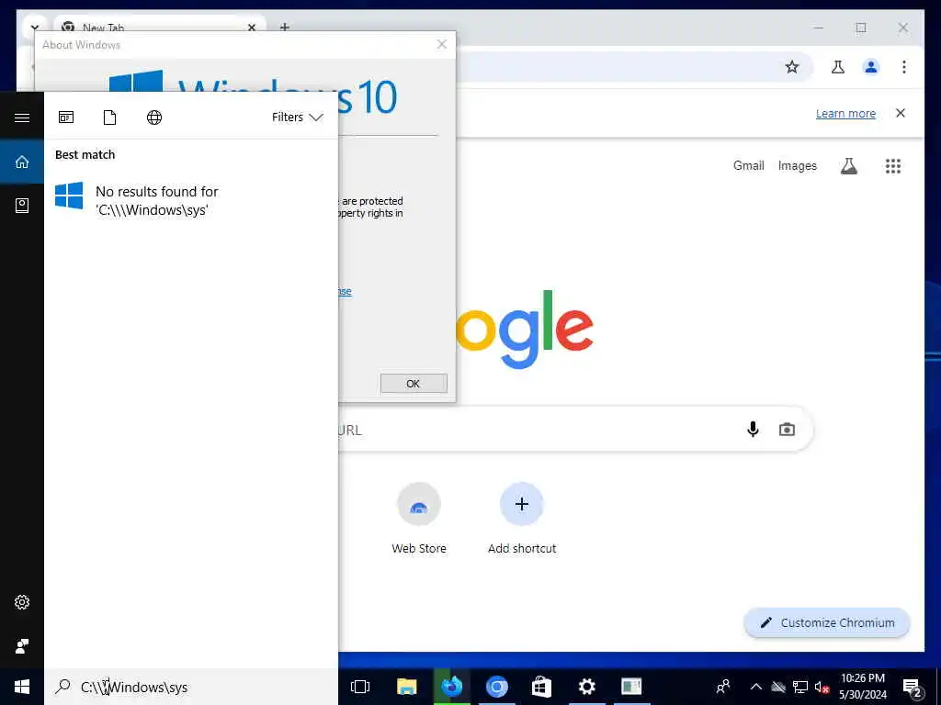This screenshot has width=941, height=705.
Task: Show hidden system tray icons
Action: tap(756, 687)
